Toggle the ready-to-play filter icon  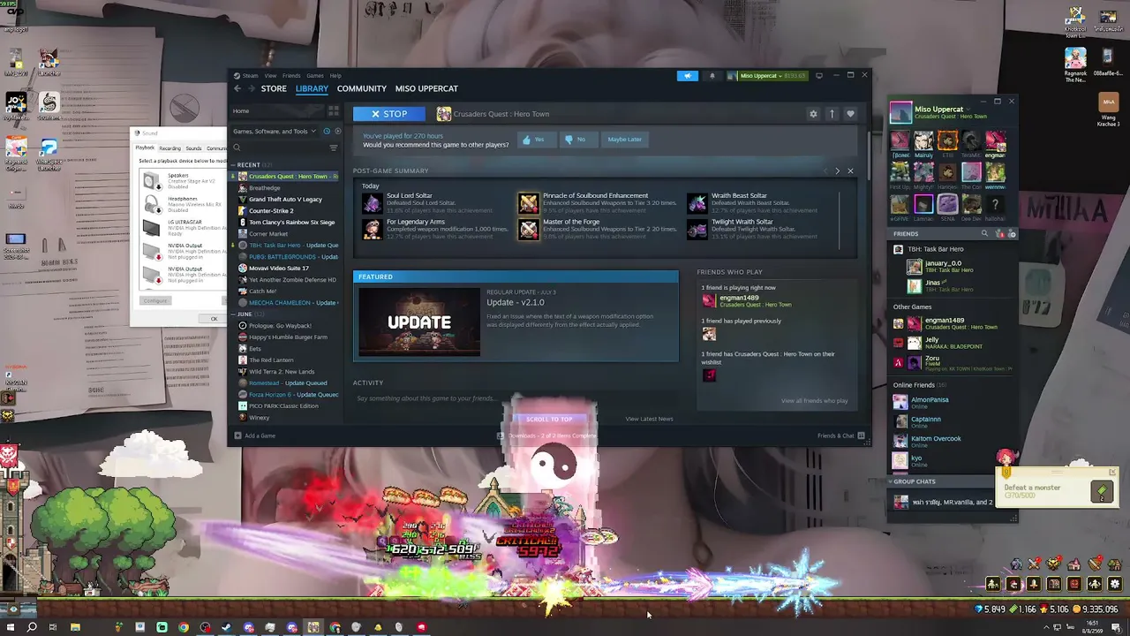point(337,132)
